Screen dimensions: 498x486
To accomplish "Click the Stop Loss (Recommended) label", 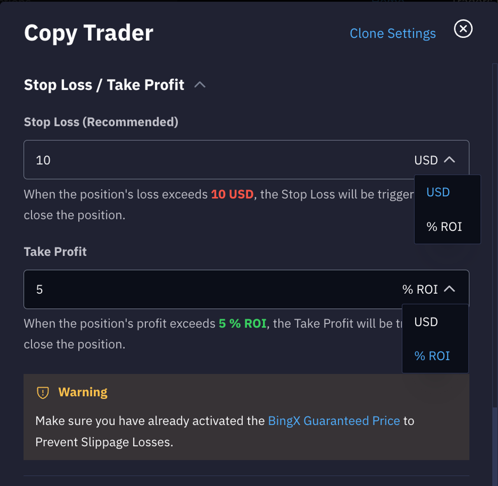I will point(101,122).
